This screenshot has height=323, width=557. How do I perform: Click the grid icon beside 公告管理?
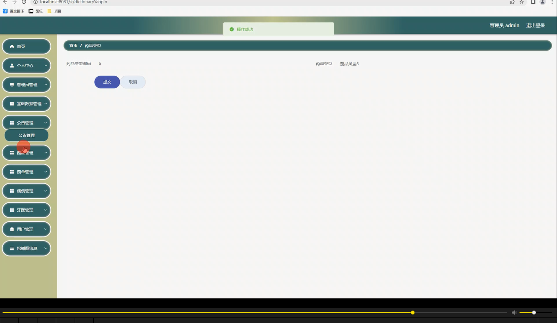pyautogui.click(x=12, y=123)
